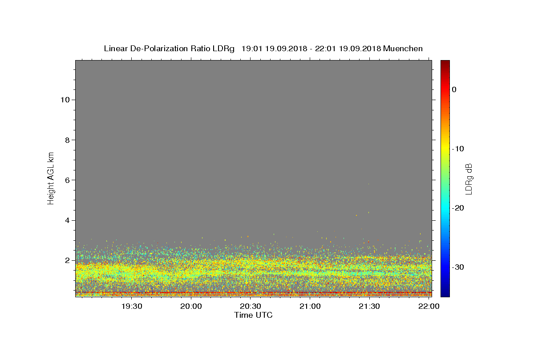This screenshot has height=356, width=534.
Task: Click the 20:30 time tick label
Action: (251, 307)
